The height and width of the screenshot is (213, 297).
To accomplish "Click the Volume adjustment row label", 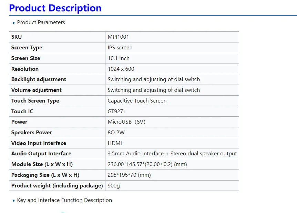I will pos(37,90).
